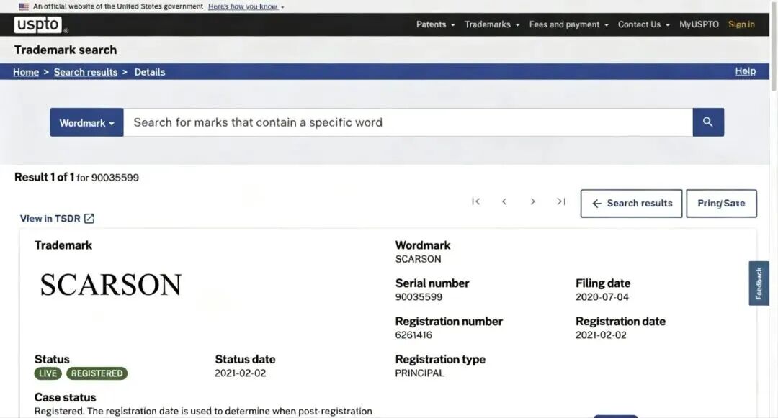Click the LIVE status badge
This screenshot has width=778, height=418.
point(48,373)
